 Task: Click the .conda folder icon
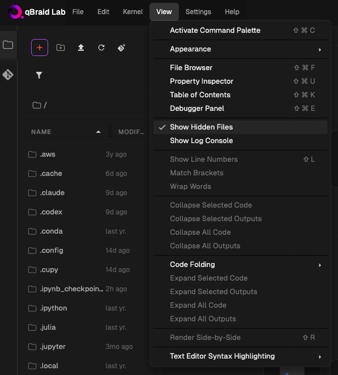coord(32,231)
